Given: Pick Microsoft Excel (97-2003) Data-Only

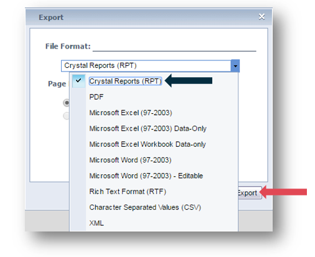Looking at the screenshot, I should click(x=148, y=128).
